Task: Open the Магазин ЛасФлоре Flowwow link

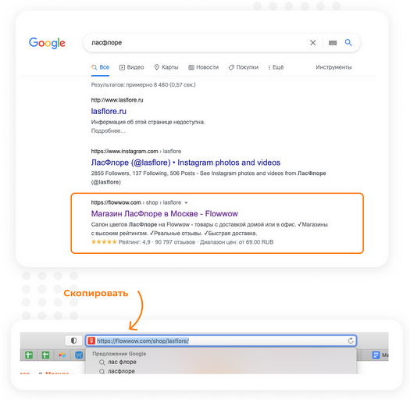Action: 165,214
